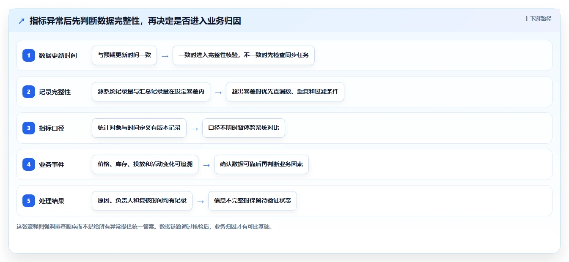Viewport: 569px width, 262px height.
Task: Click the 业务事件 step label
Action: point(52,164)
